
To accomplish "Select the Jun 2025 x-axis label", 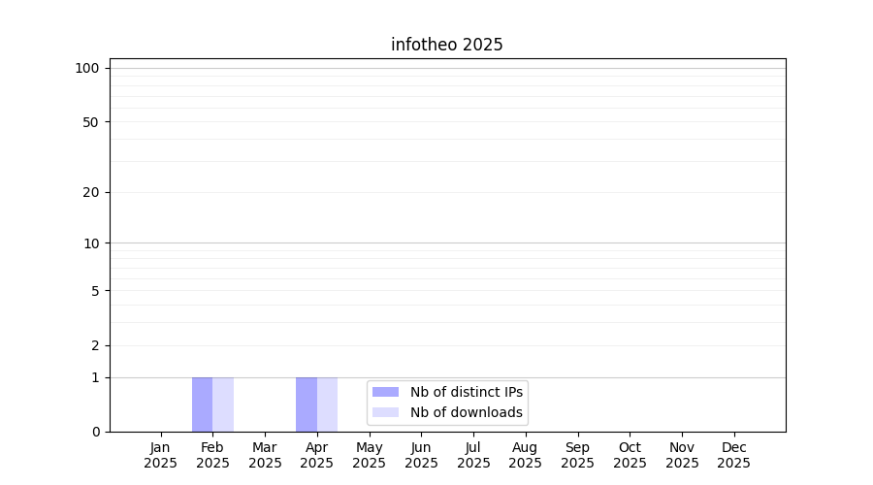I will click(421, 455).
